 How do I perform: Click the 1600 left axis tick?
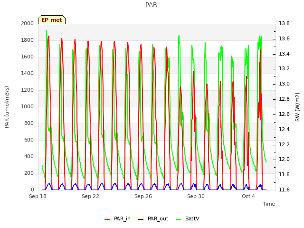click(x=28, y=57)
